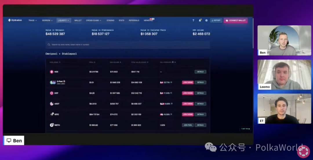Click Join Farms for the DOT pool
The height and width of the screenshot is (160, 313).
188,93
